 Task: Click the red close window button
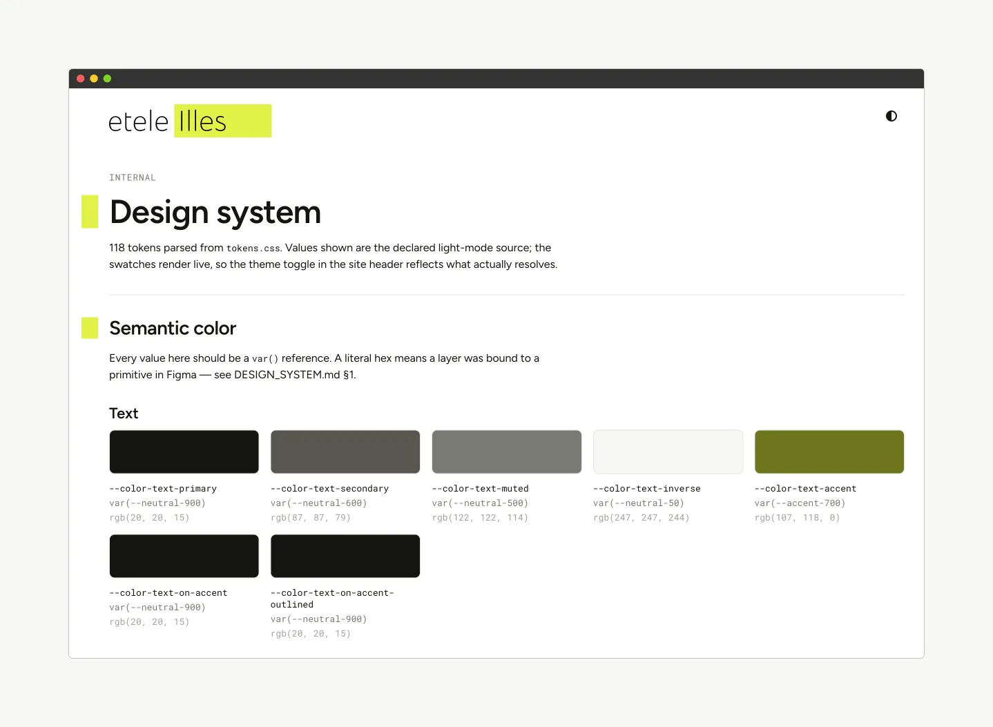(x=81, y=79)
